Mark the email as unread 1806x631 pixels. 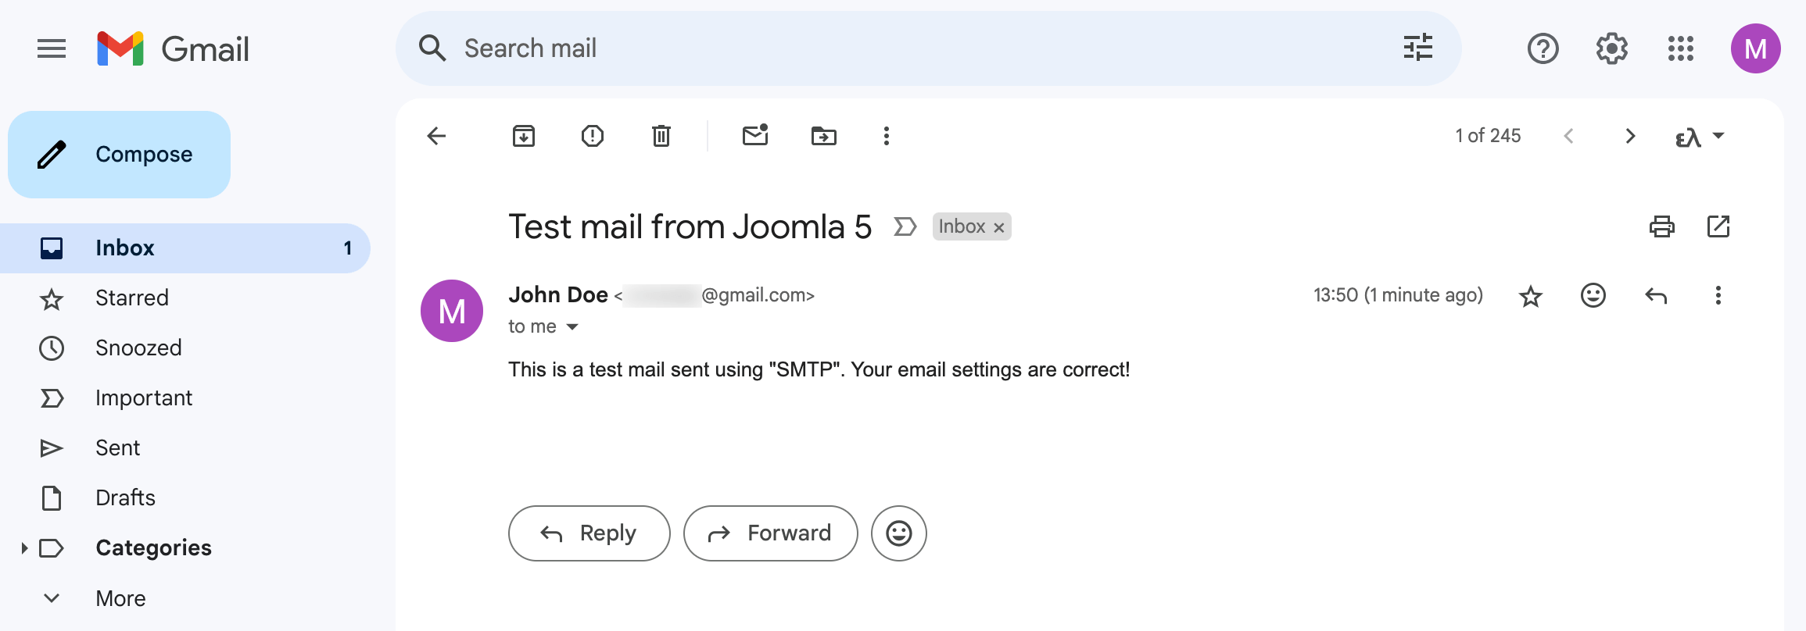[755, 136]
